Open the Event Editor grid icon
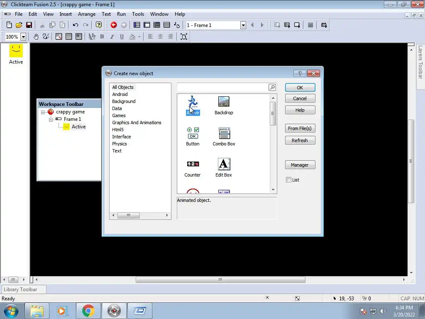 156,25
